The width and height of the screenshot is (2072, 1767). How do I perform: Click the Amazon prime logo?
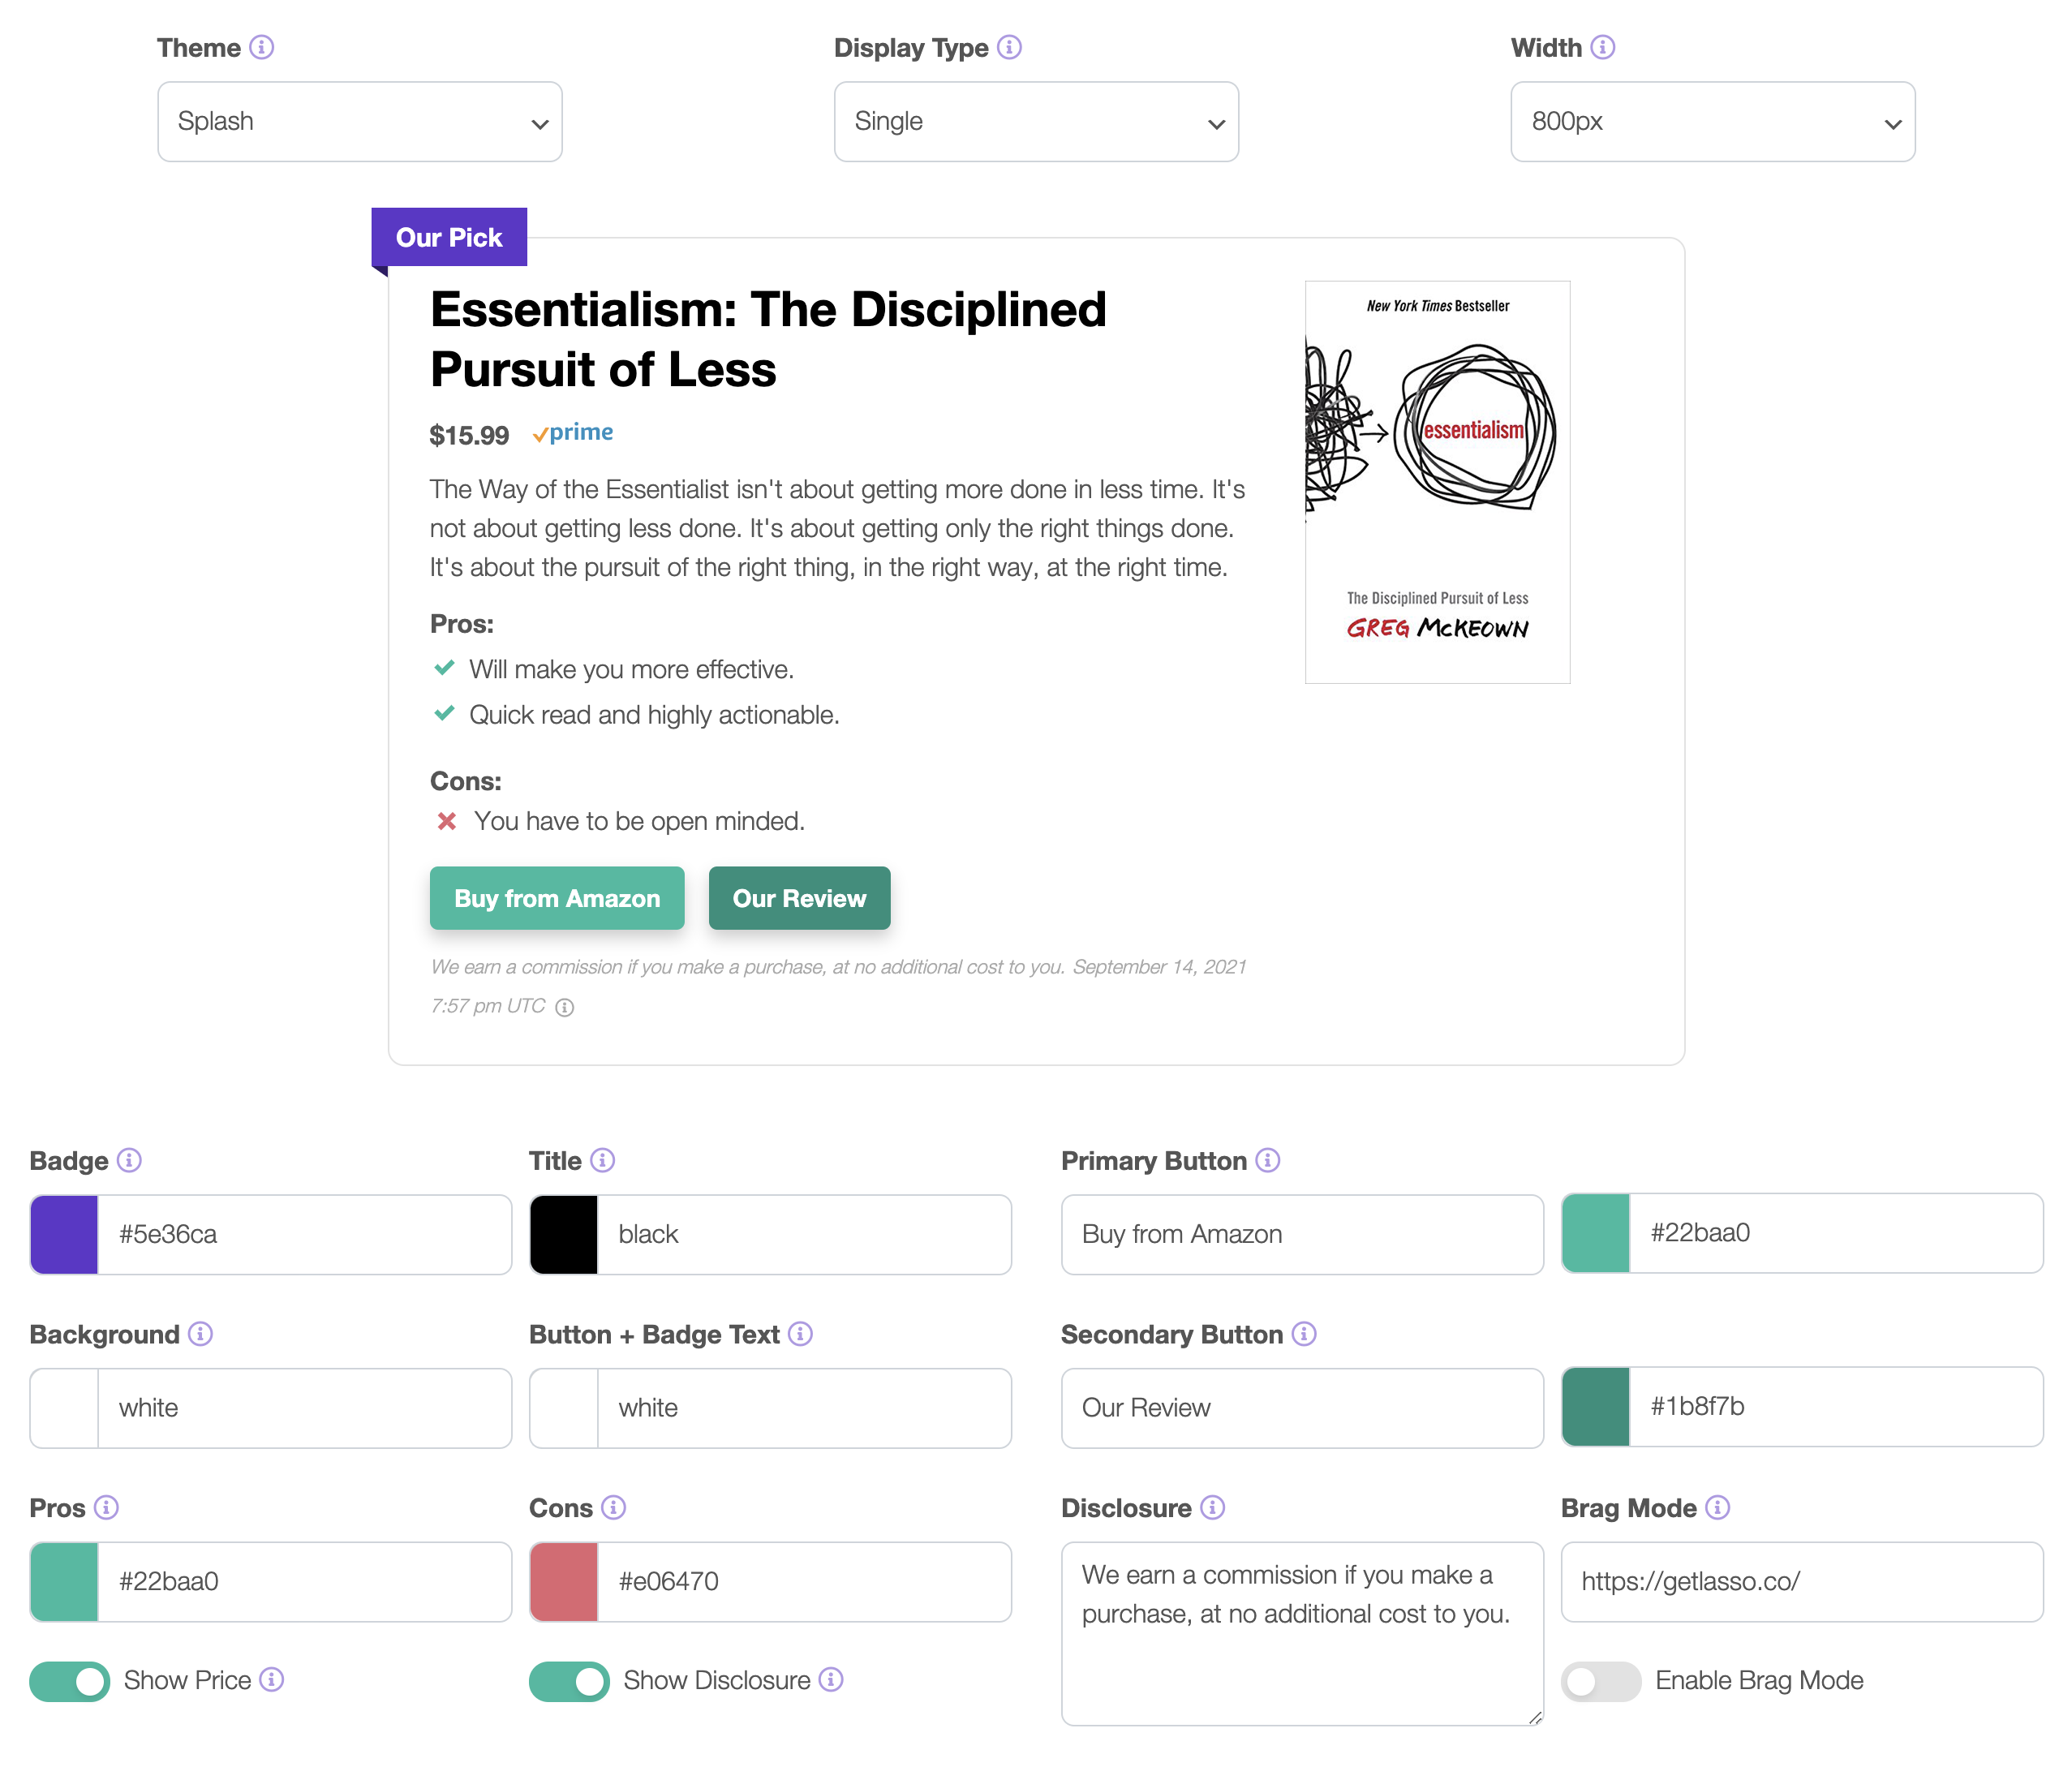point(573,433)
